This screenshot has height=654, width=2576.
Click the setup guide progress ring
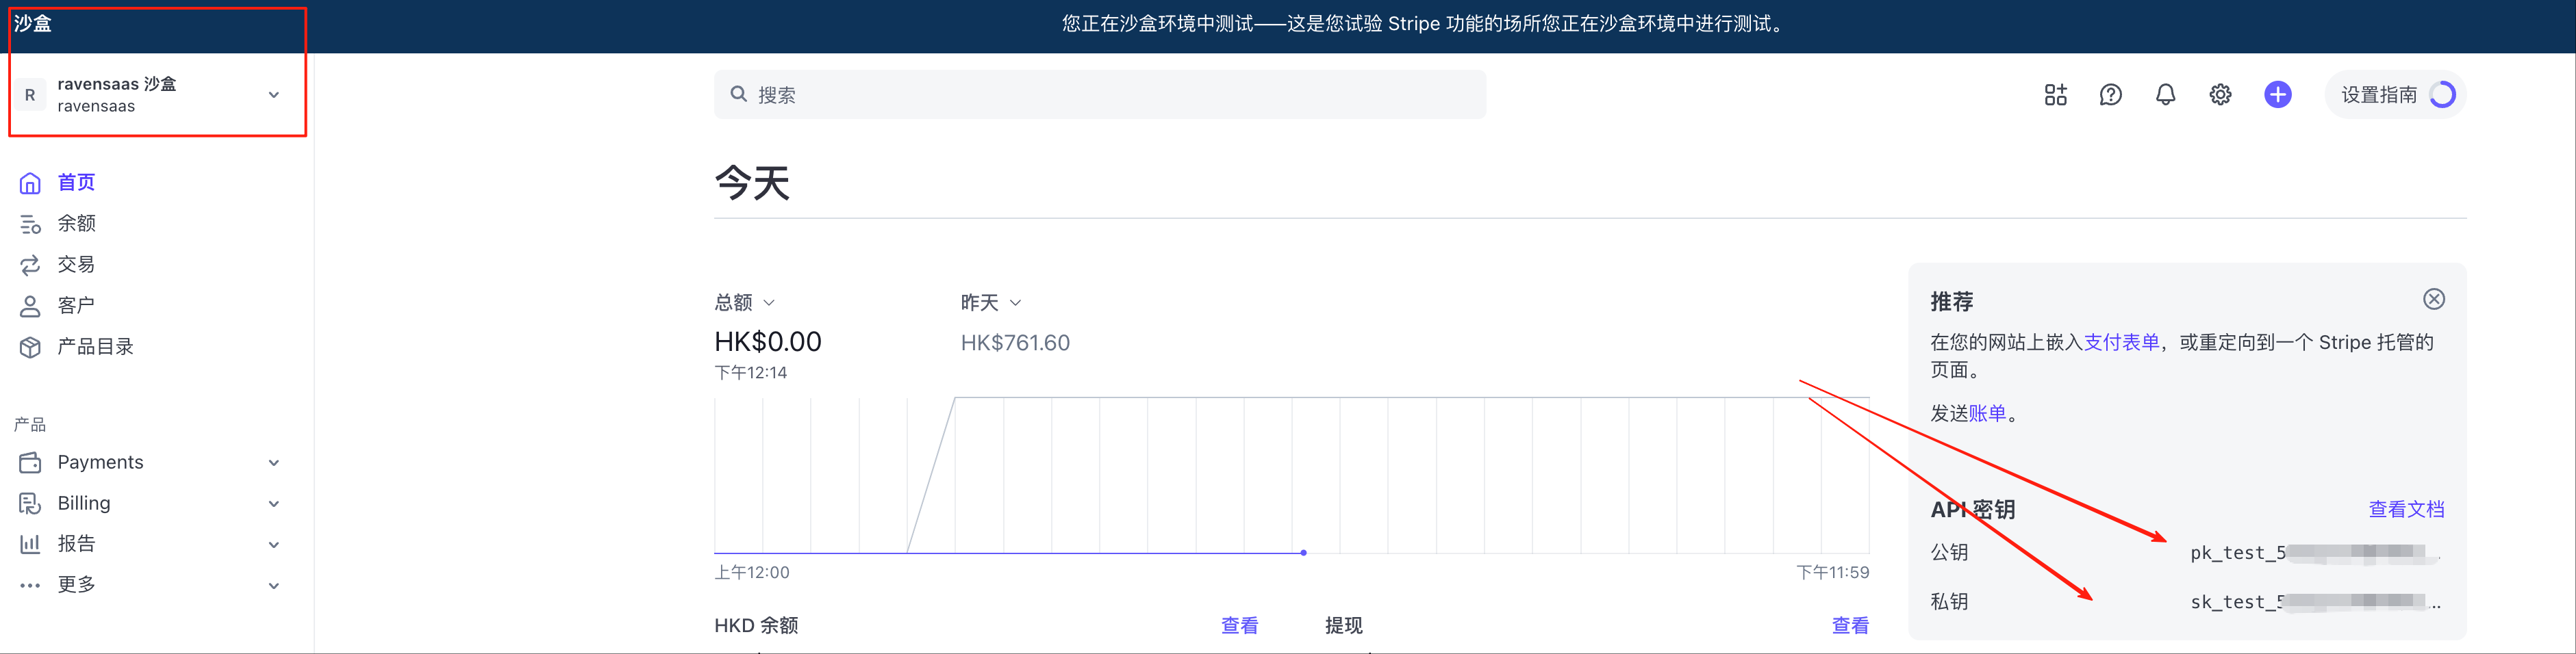point(2442,95)
